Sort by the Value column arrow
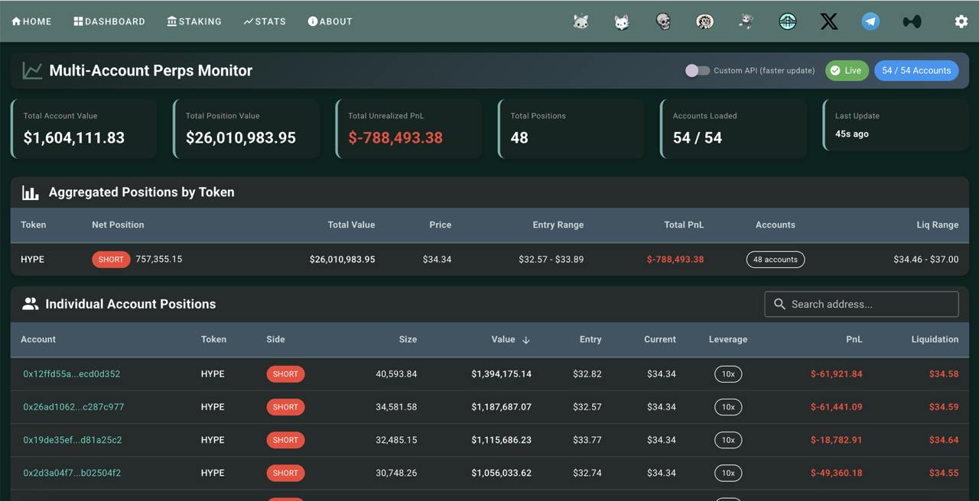This screenshot has height=501, width=979. [x=525, y=340]
